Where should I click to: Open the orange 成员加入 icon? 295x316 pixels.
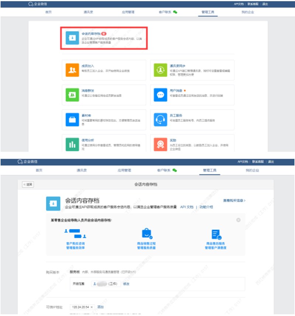point(72,70)
